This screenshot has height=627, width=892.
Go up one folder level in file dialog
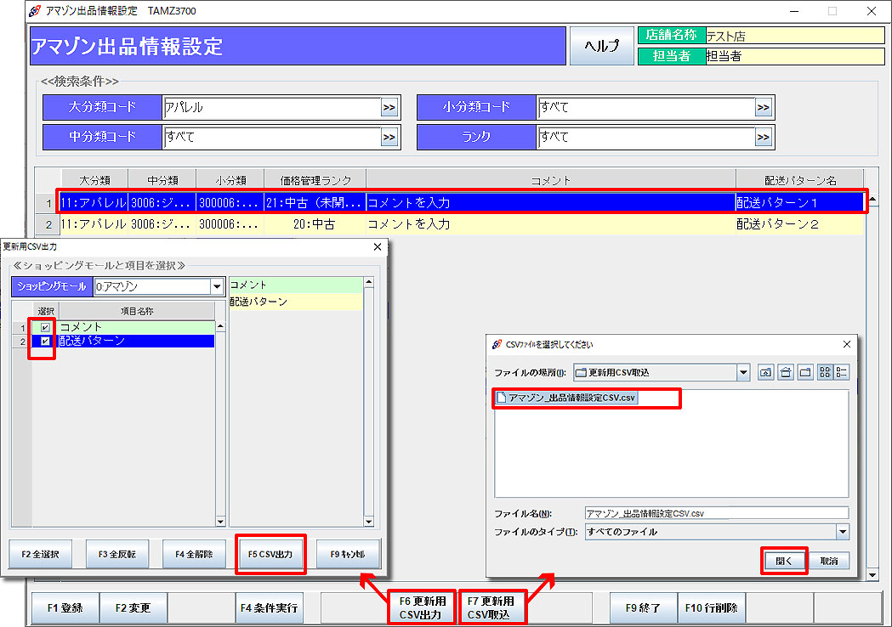coord(766,372)
